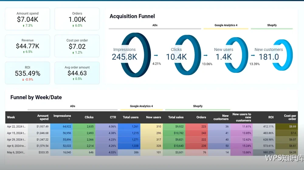The height and width of the screenshot is (170, 304).
Task: Select the Cost per order $7.02 card
Action: (77, 46)
